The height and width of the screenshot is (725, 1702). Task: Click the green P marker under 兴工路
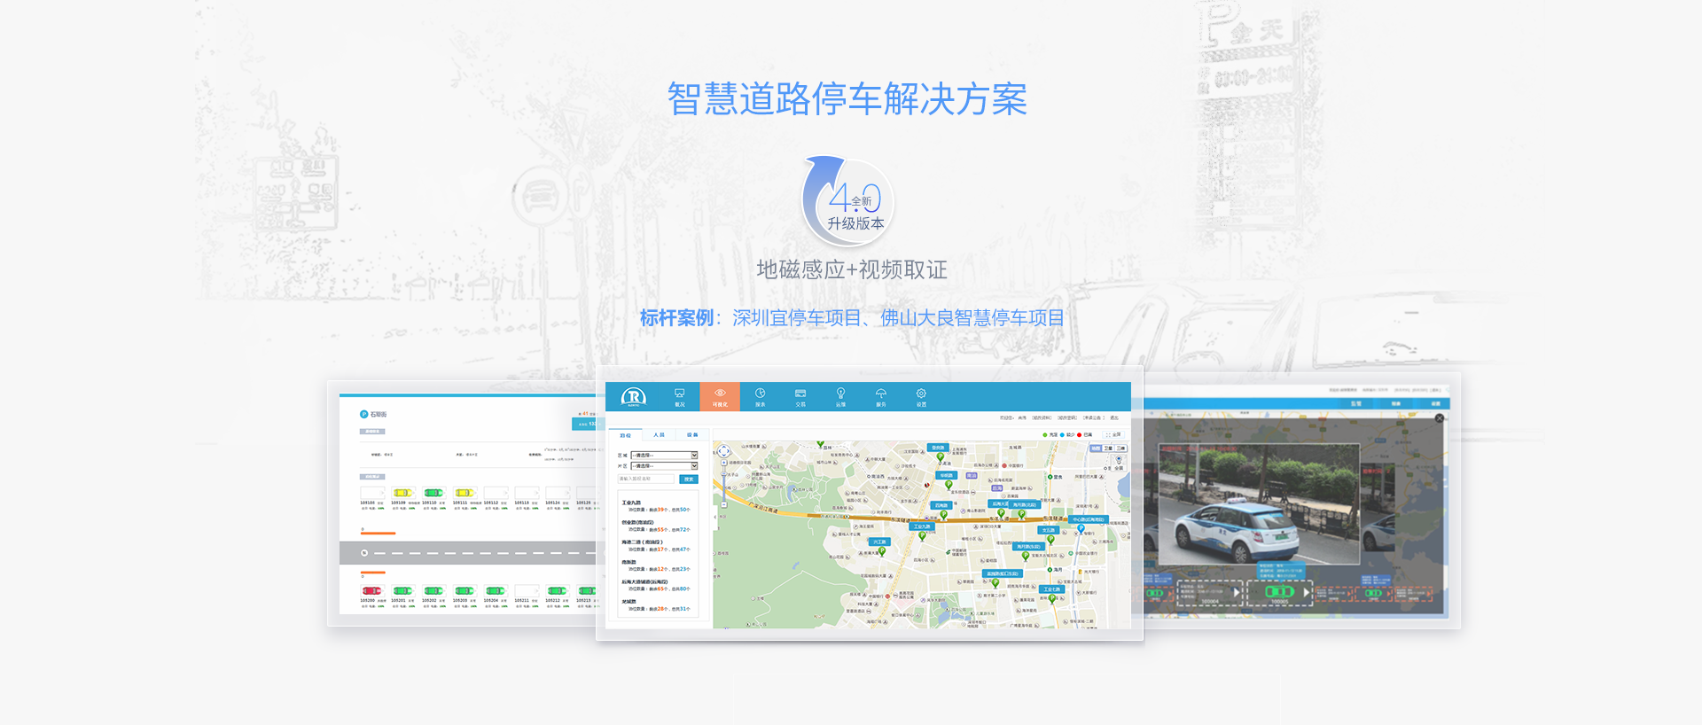(x=882, y=551)
